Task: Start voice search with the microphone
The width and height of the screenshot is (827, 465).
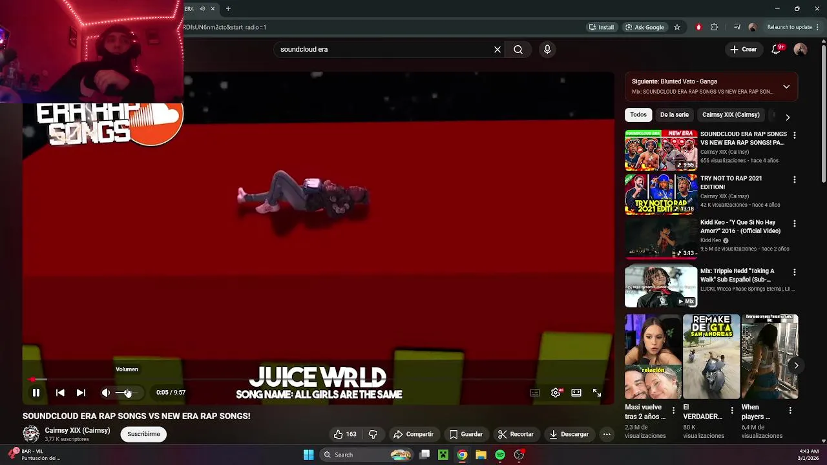Action: [547, 49]
